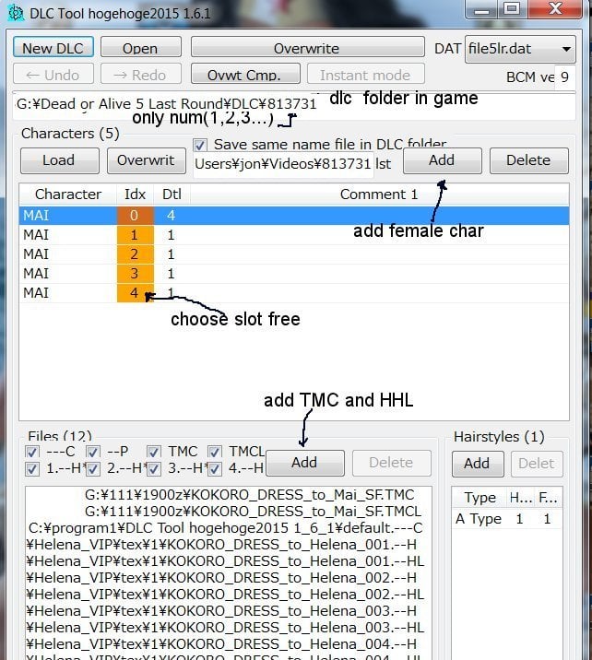Click the Ovwt Cmp. button
Image resolution: width=592 pixels, height=660 pixels.
coord(245,75)
